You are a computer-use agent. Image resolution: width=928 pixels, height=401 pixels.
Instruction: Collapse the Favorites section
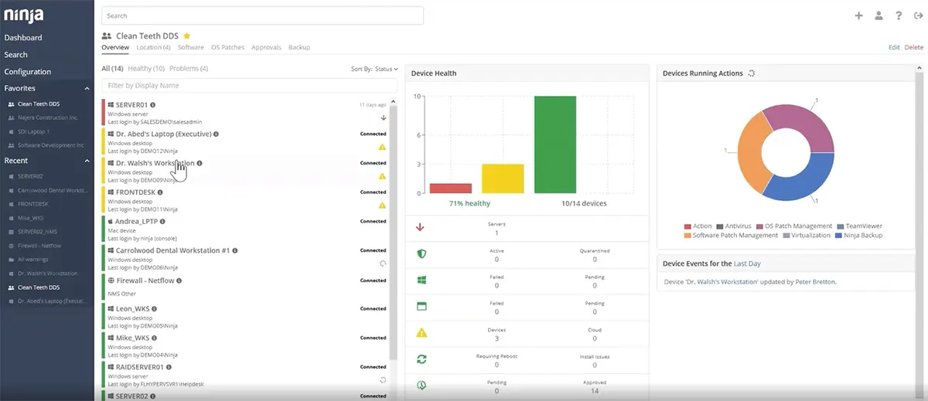click(x=87, y=88)
